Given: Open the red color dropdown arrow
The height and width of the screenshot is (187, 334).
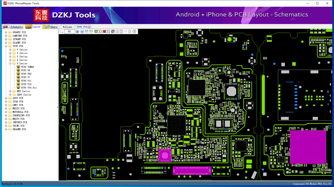Looking at the screenshot, I should point(108,32).
